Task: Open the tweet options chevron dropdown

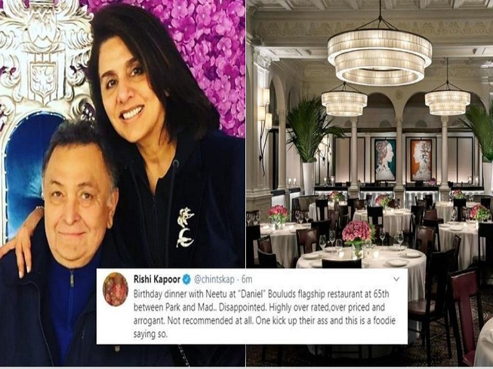Action: point(396,279)
